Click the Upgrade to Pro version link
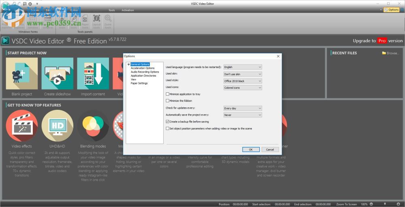The width and height of the screenshot is (405, 207). click(x=377, y=41)
